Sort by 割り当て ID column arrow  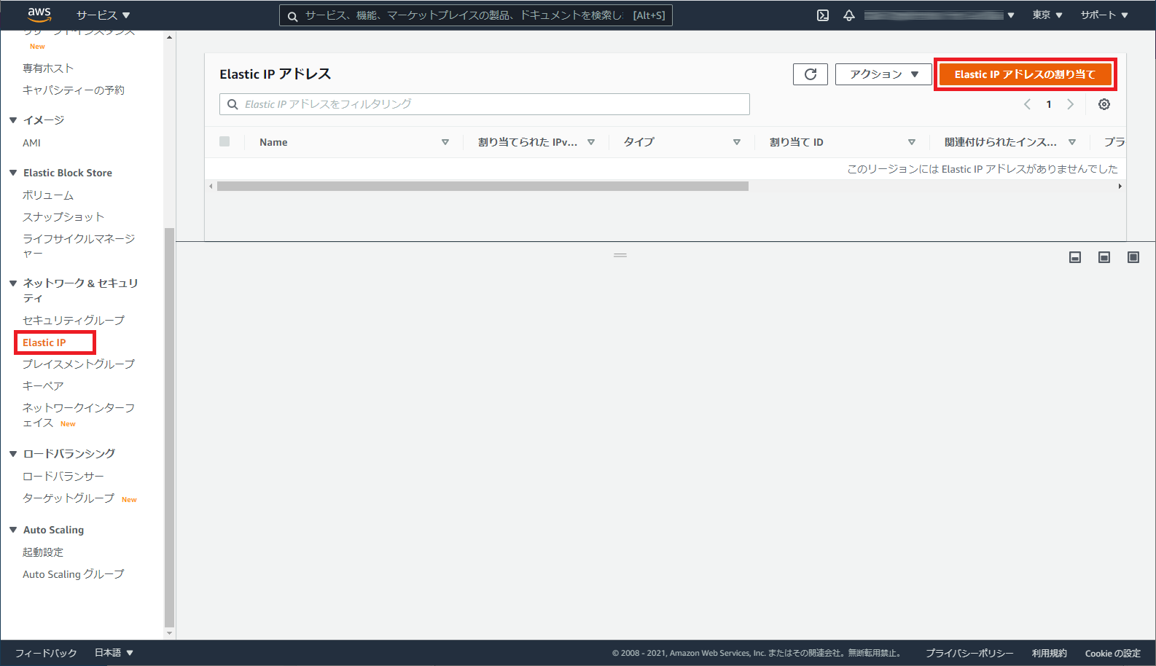click(912, 142)
